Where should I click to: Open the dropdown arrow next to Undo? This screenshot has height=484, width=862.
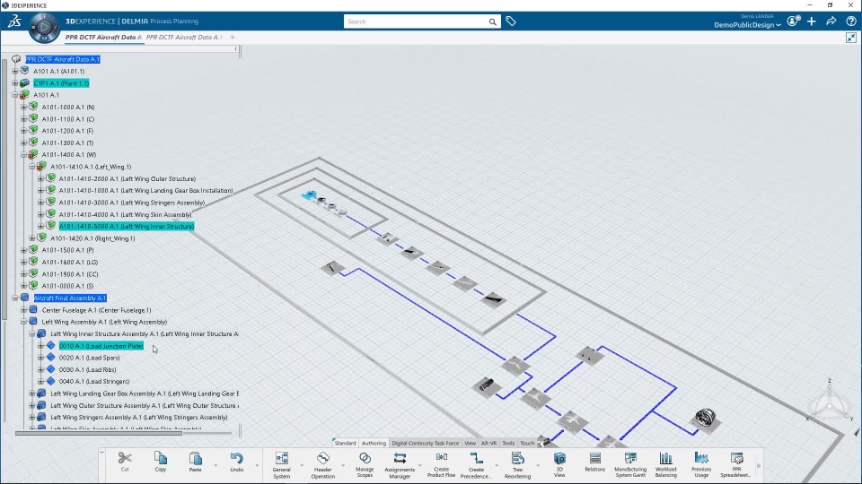(x=257, y=466)
